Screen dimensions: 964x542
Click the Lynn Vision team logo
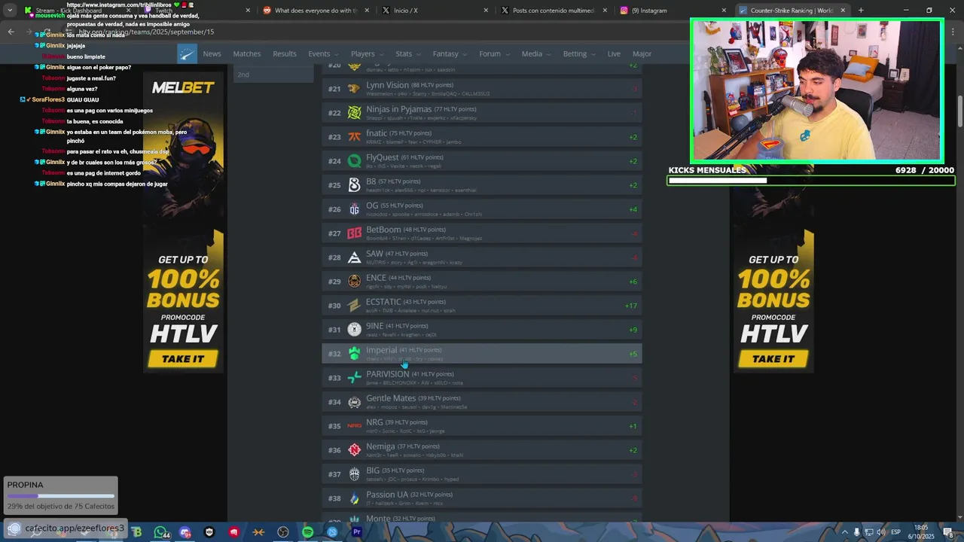pyautogui.click(x=354, y=89)
